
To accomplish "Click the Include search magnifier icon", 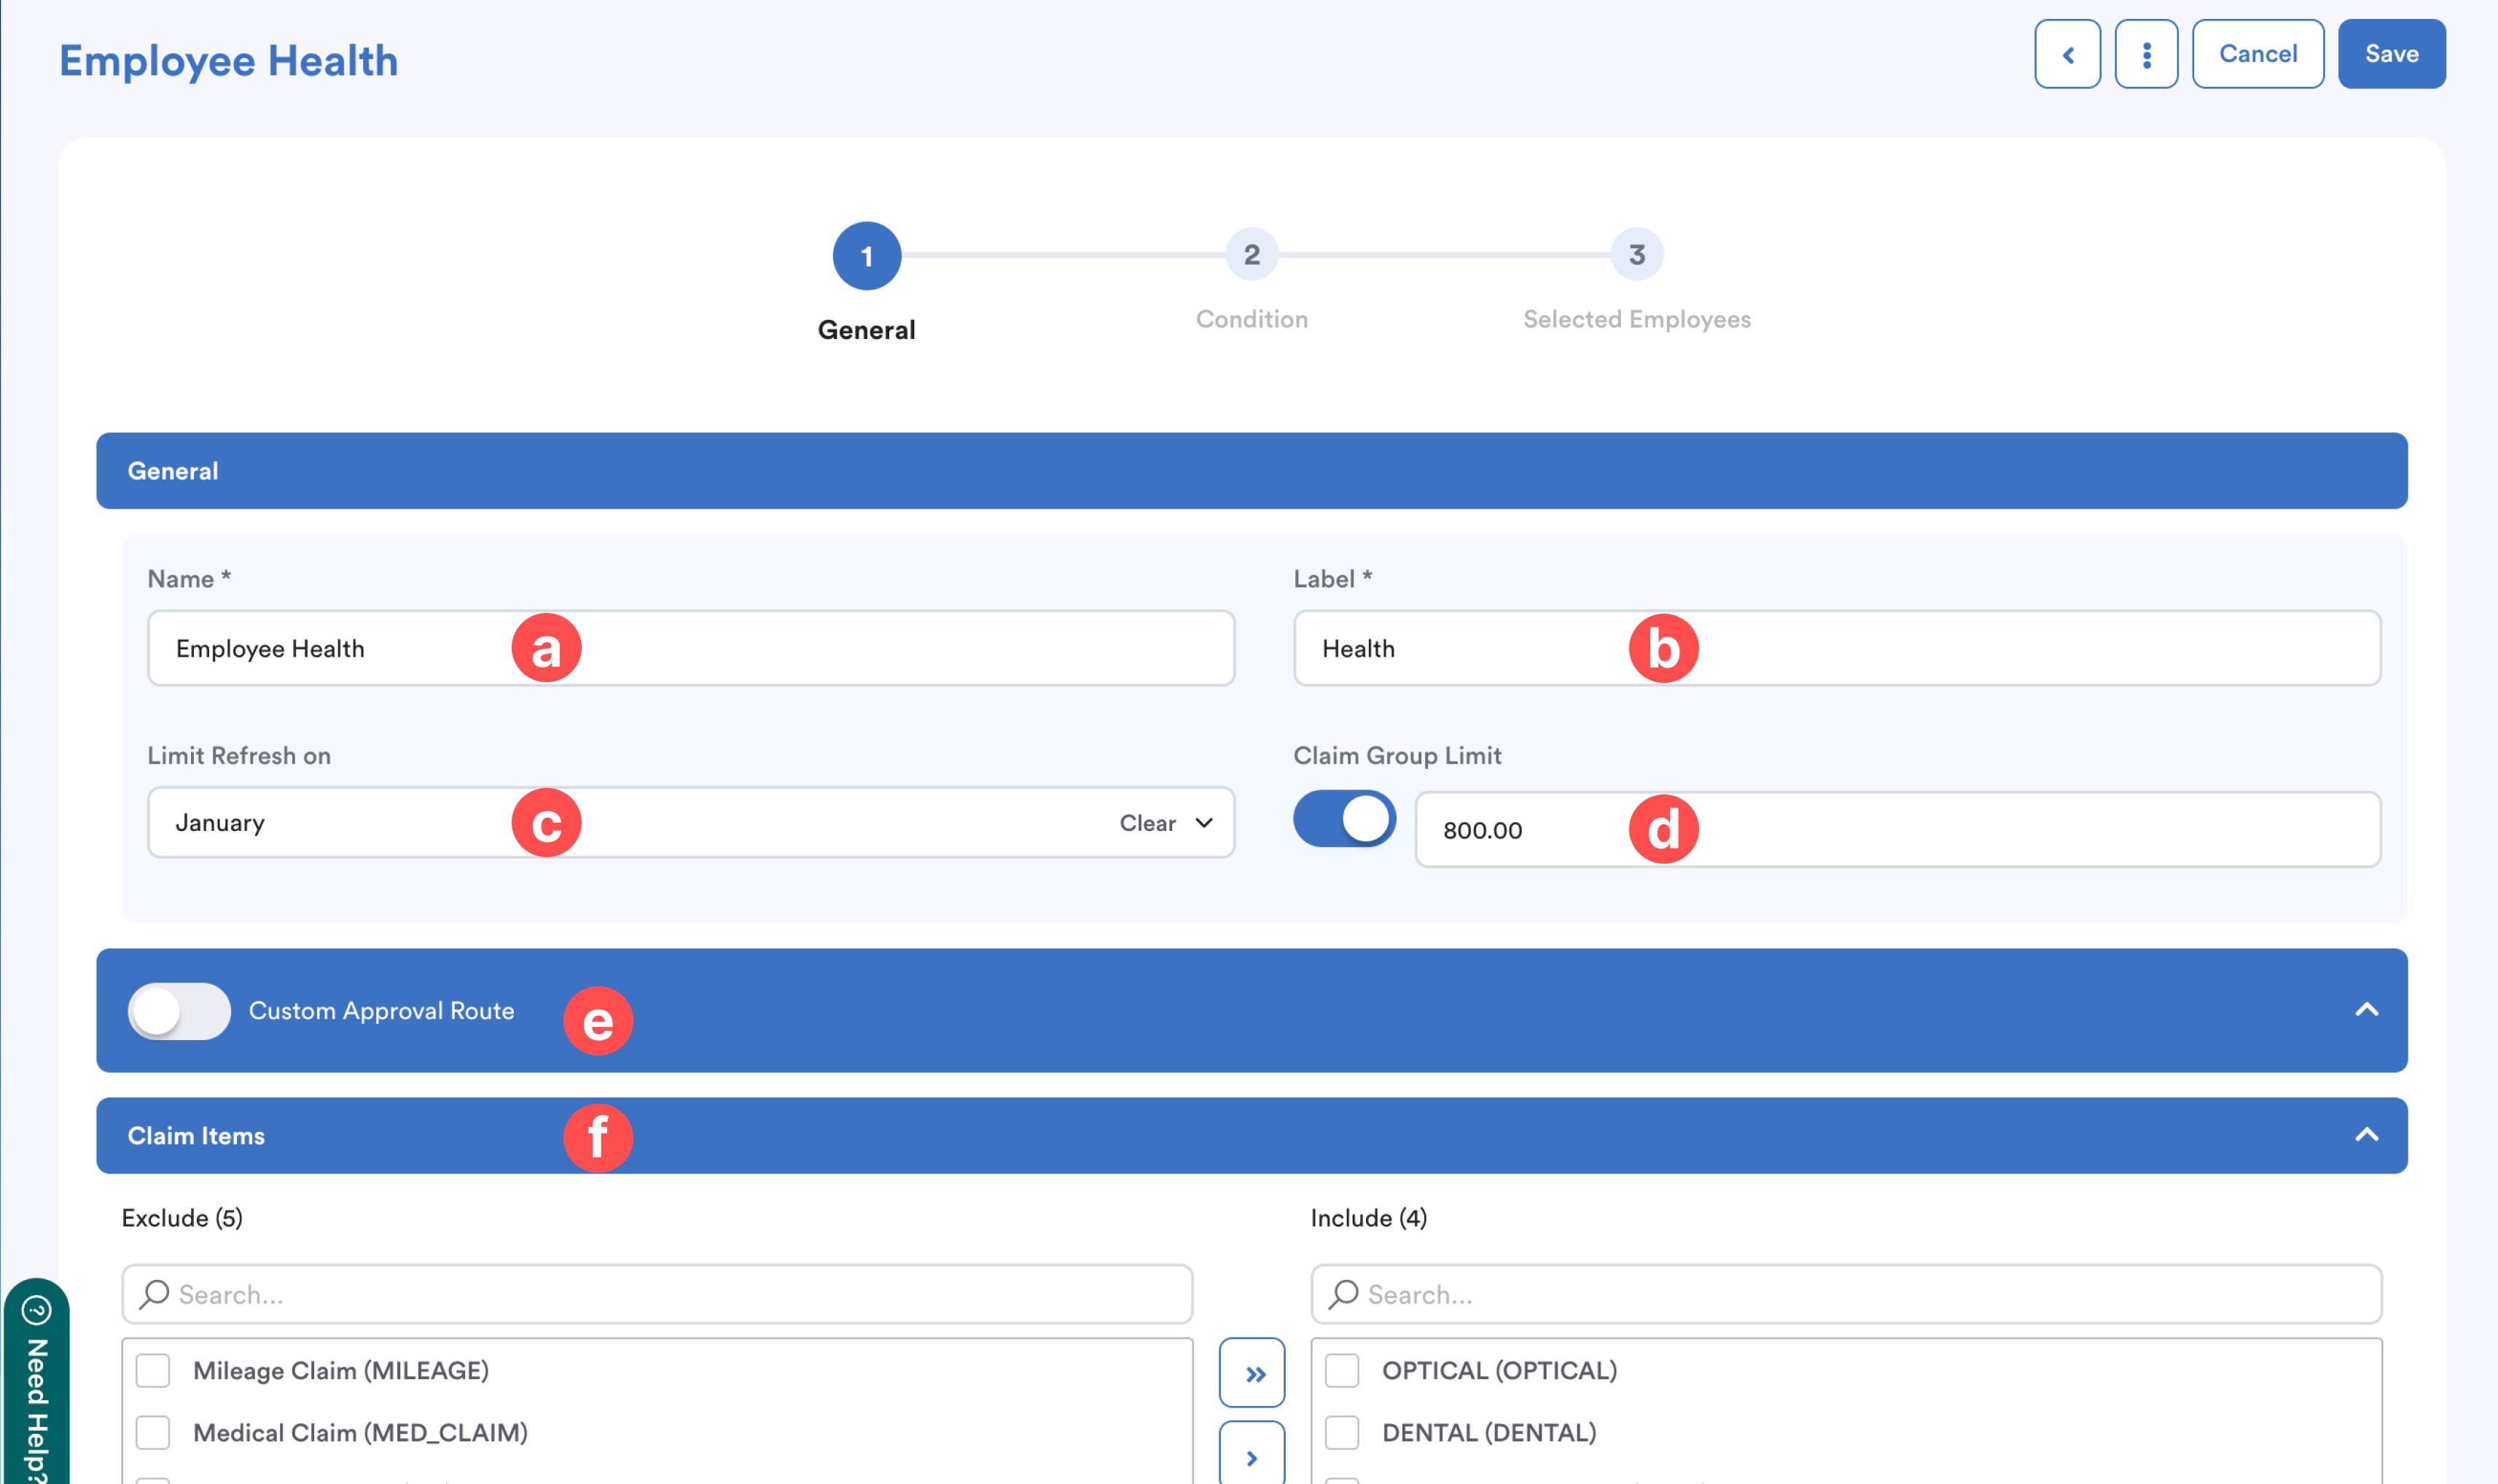I will click(1343, 1293).
